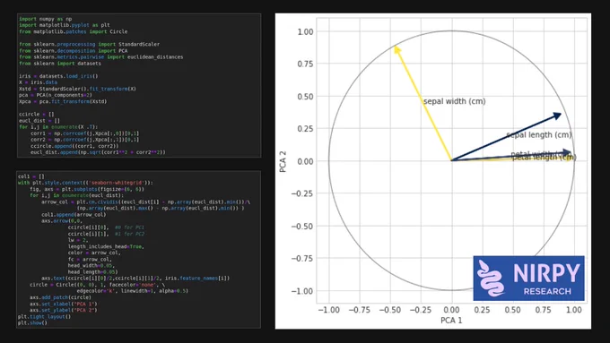Click the y-axis tick label 0.50
Image resolution: width=610 pixels, height=343 pixels.
pyautogui.click(x=305, y=97)
